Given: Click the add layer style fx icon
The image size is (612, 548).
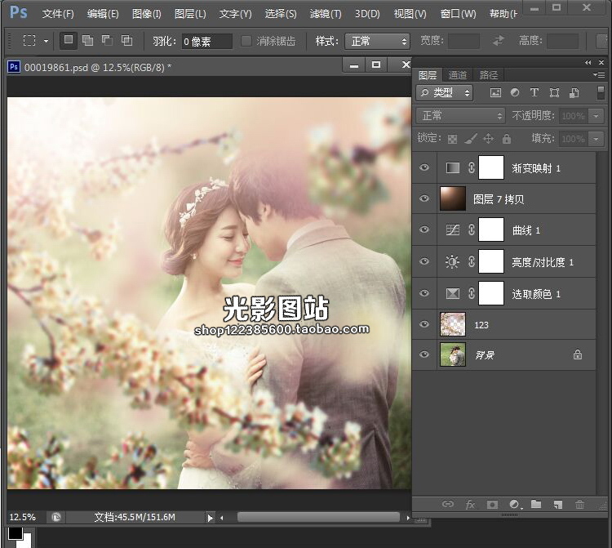Looking at the screenshot, I should click(x=470, y=505).
